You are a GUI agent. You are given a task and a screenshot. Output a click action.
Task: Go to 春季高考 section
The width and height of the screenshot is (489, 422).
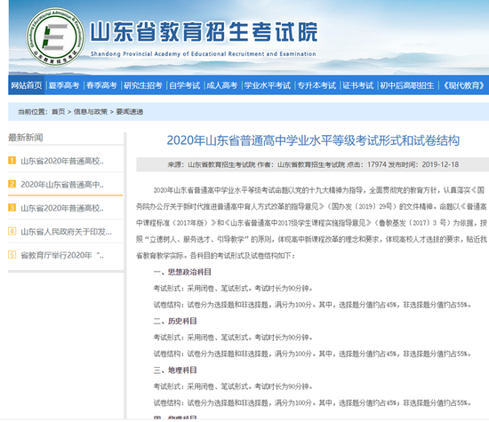pos(101,85)
